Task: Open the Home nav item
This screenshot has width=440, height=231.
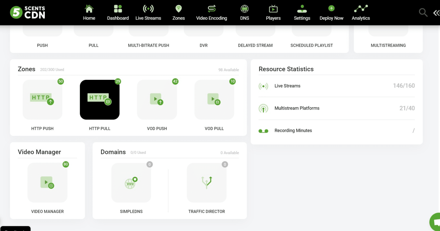Action: (89, 13)
